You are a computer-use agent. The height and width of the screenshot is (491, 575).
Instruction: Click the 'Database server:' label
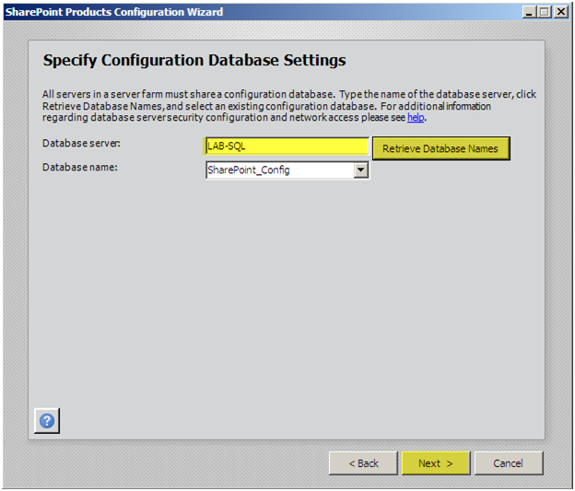pyautogui.click(x=81, y=144)
